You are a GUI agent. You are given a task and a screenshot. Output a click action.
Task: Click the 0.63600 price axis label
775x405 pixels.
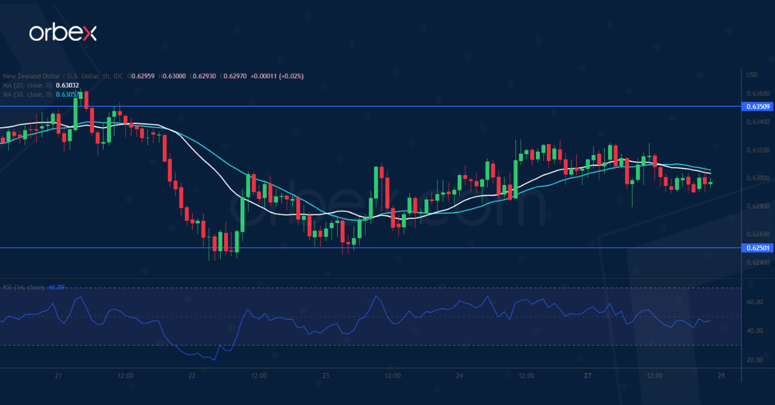757,94
